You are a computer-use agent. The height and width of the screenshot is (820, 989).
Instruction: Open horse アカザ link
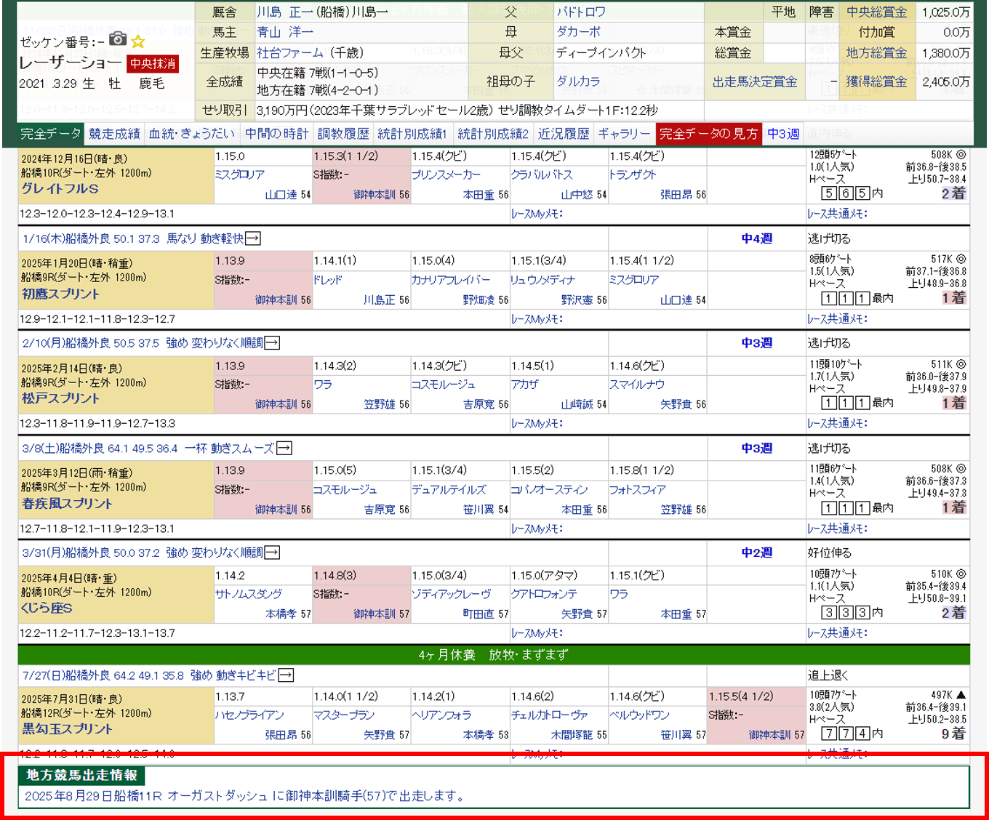tap(524, 385)
